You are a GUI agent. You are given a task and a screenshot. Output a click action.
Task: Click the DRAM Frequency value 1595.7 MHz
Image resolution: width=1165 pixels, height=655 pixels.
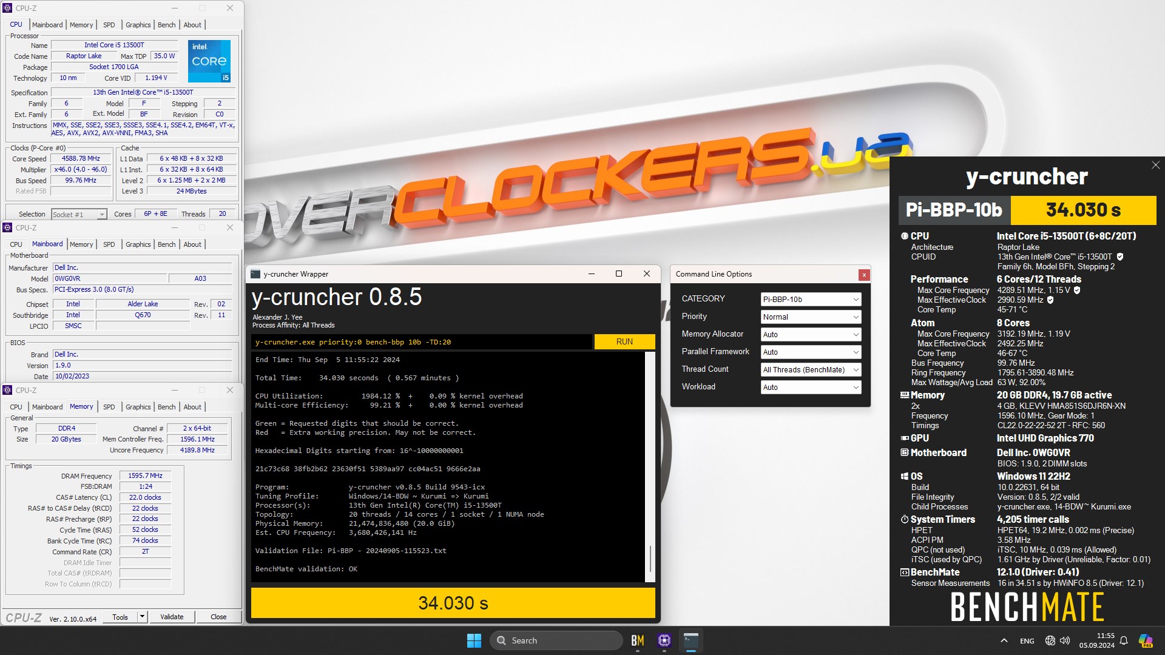coord(145,476)
